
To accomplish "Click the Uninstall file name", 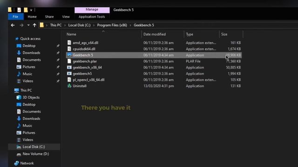I will pyautogui.click(x=80, y=86).
